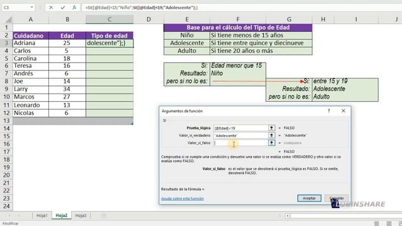The image size is (402, 226).
Task: Expand the Name Box dropdown arrow
Action: (x=32, y=8)
